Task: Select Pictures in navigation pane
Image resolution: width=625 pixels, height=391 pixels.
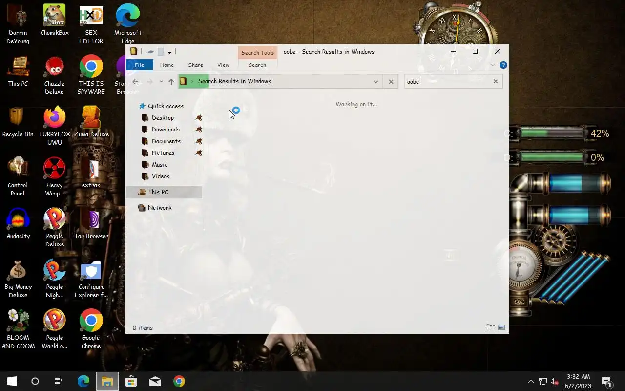Action: [x=164, y=153]
